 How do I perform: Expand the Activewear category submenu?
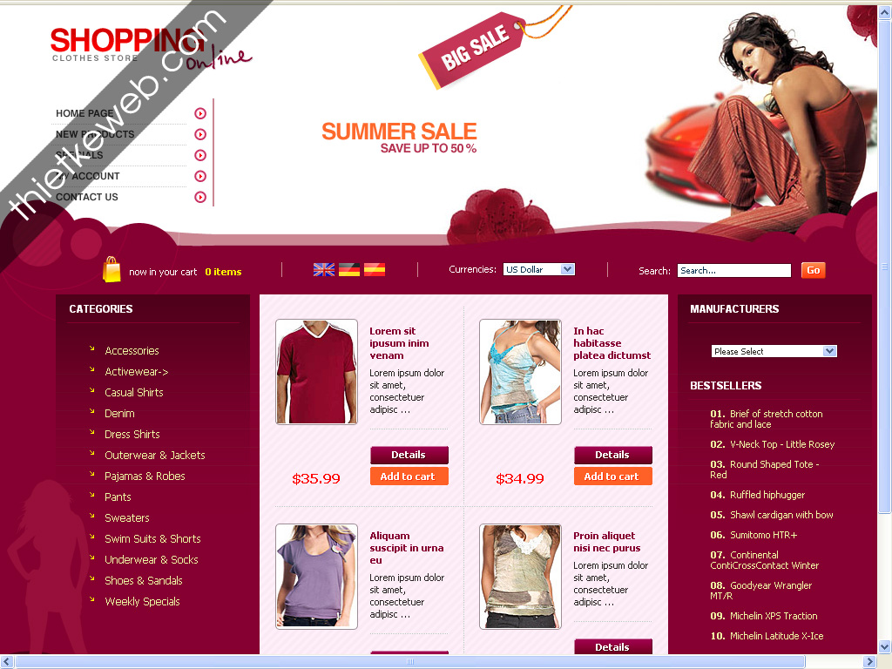click(x=137, y=371)
